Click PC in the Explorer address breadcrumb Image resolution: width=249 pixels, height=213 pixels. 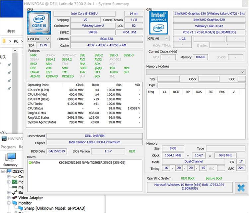click(x=16, y=41)
